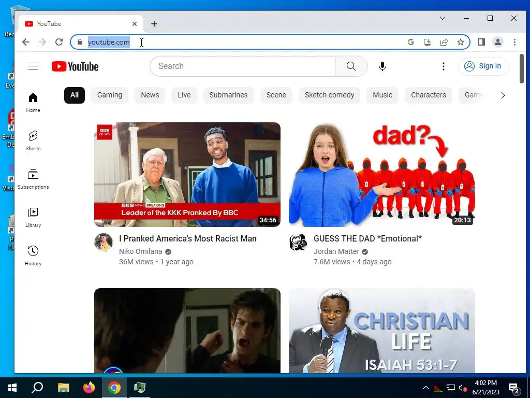The height and width of the screenshot is (398, 530).
Task: Select the Music chip
Action: tap(382, 95)
